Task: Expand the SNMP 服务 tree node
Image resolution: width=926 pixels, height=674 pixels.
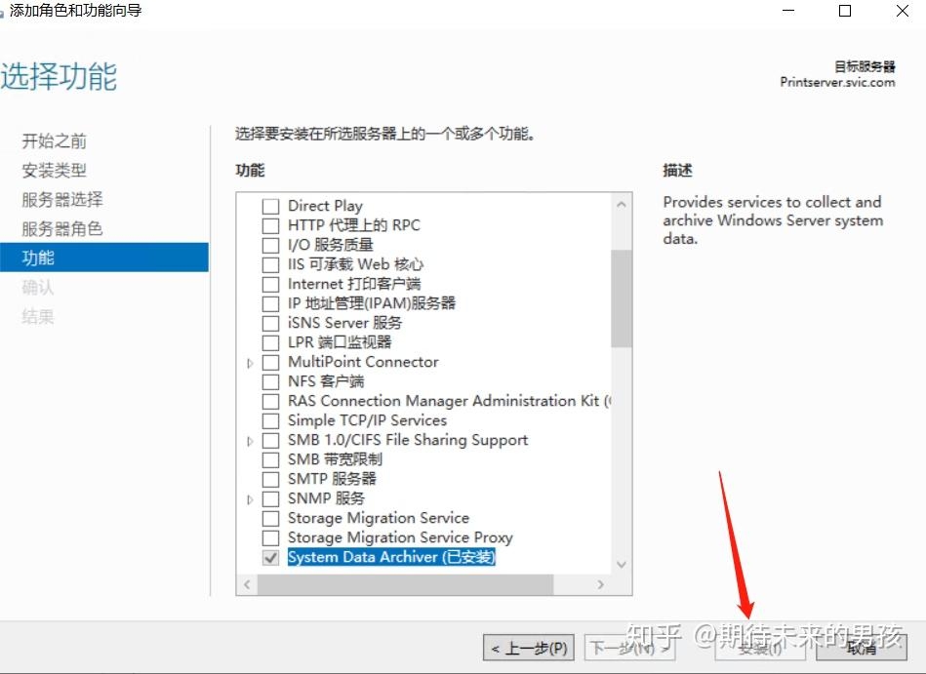Action: (x=251, y=498)
